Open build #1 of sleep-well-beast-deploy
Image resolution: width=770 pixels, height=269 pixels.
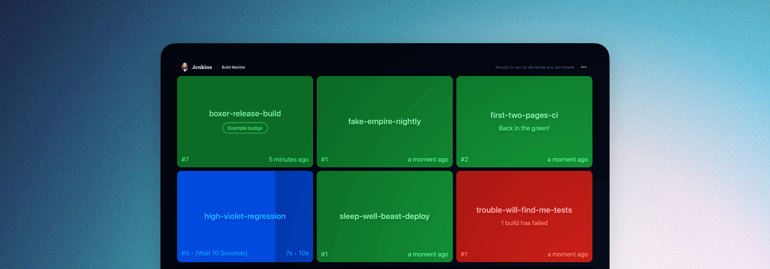click(x=325, y=254)
